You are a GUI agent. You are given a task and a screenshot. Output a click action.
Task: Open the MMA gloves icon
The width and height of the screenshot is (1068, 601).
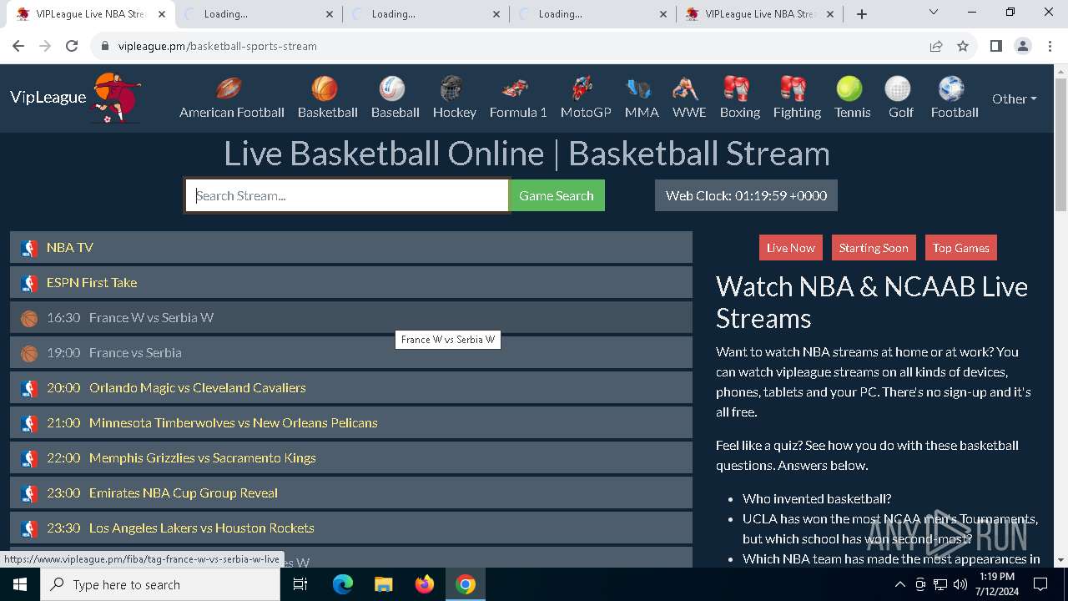click(638, 88)
